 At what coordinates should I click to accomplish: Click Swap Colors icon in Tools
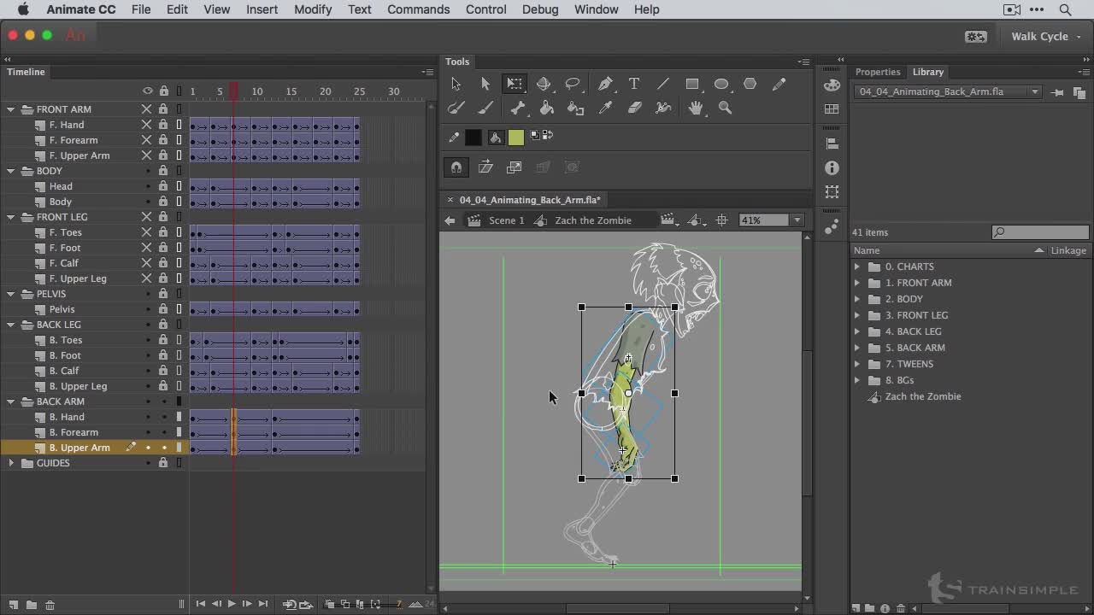(547, 135)
